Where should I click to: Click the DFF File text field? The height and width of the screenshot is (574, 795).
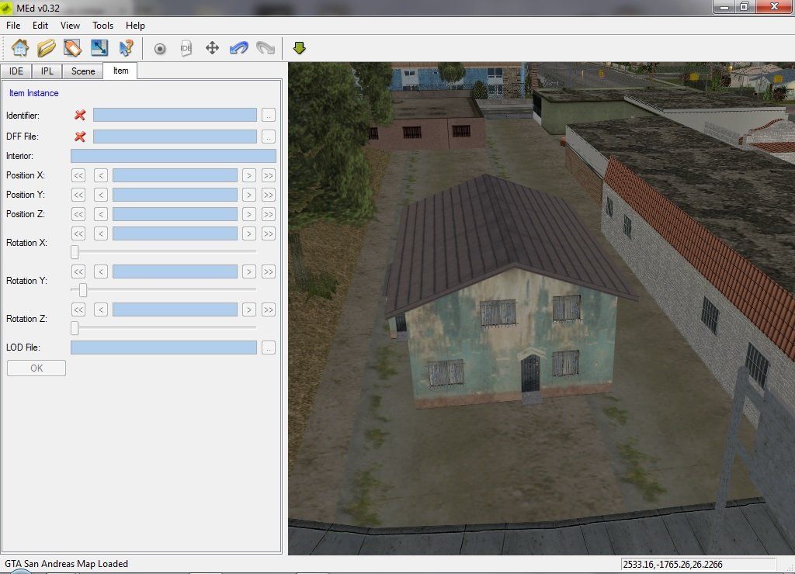pyautogui.click(x=175, y=137)
